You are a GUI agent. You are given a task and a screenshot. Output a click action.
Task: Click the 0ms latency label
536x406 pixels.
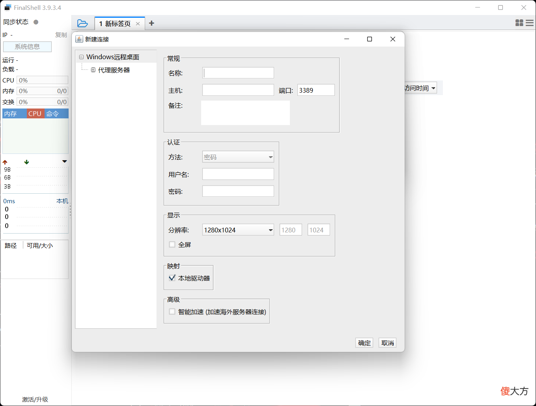coord(9,201)
